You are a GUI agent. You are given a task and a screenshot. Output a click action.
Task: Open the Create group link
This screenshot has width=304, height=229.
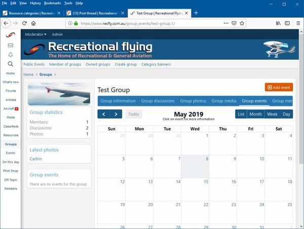click(x=126, y=64)
